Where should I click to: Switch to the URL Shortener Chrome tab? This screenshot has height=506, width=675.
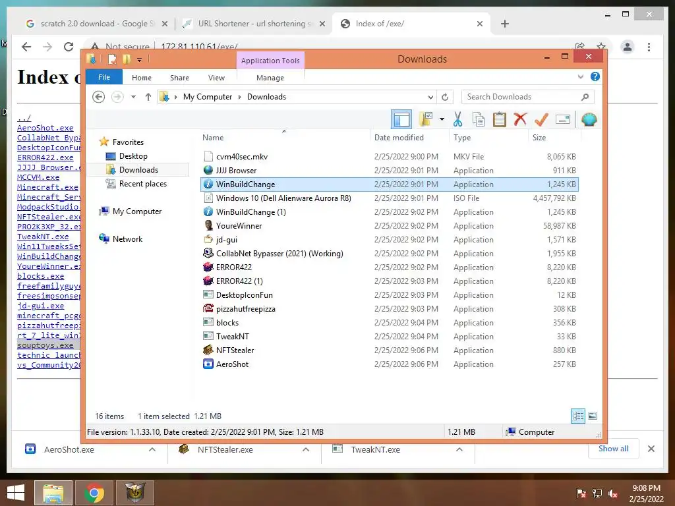(x=253, y=24)
